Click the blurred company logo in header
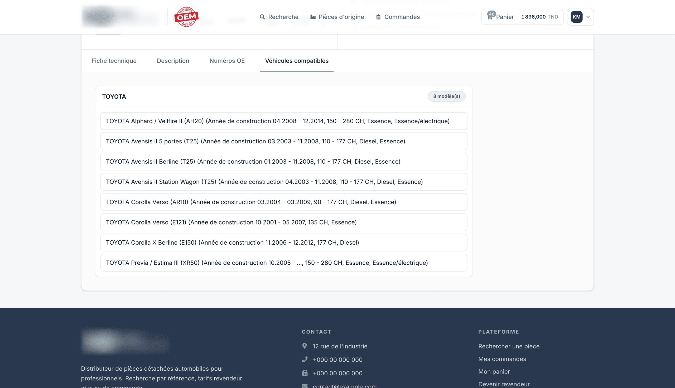Image resolution: width=675 pixels, height=388 pixels. pos(120,17)
